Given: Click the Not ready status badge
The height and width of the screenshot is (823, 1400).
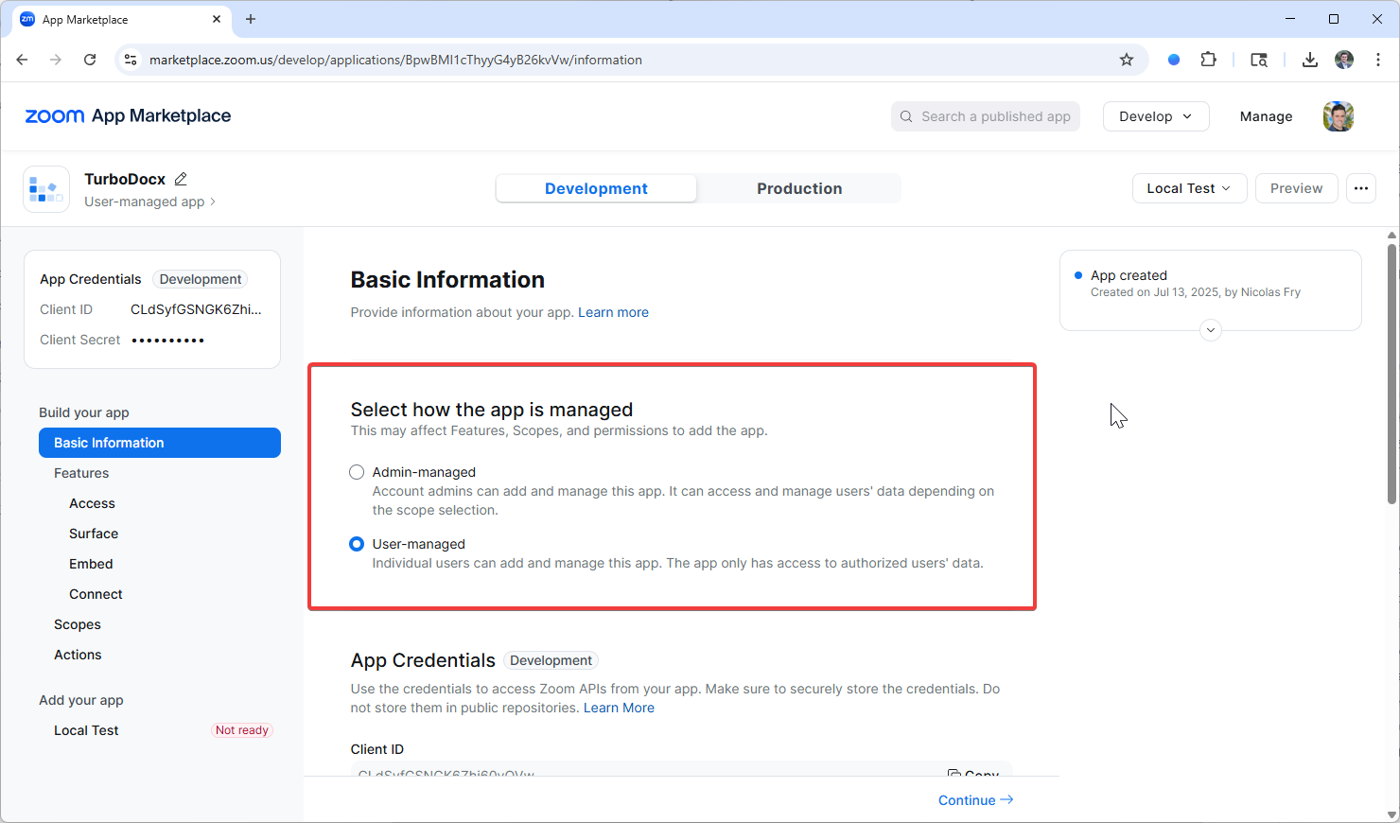Looking at the screenshot, I should pos(242,730).
